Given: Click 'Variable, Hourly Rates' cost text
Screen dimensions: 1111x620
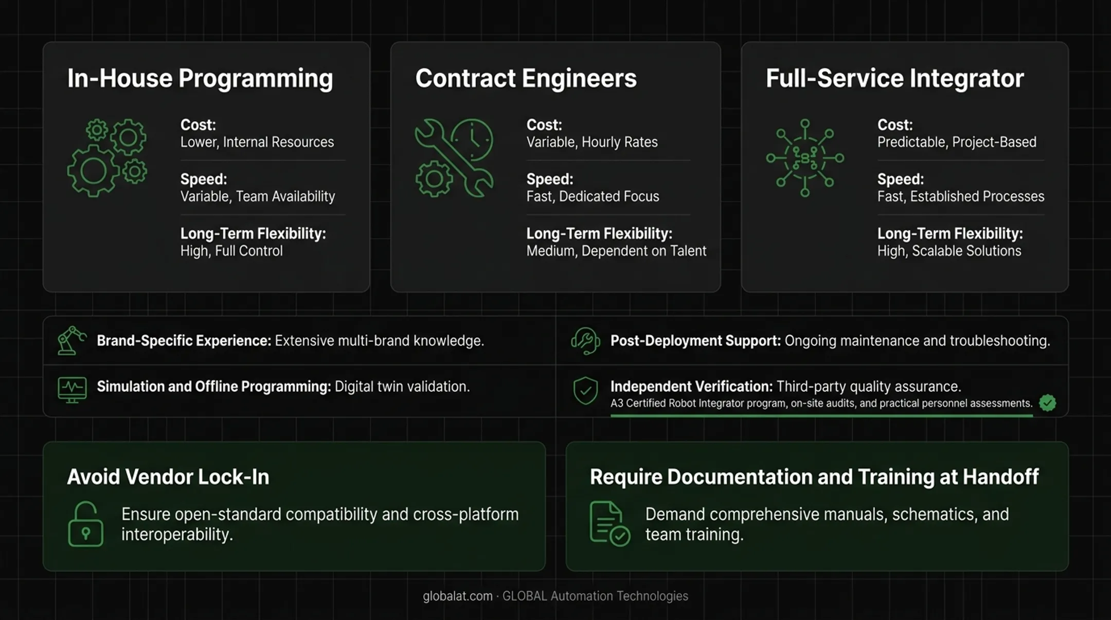Looking at the screenshot, I should coord(592,142).
